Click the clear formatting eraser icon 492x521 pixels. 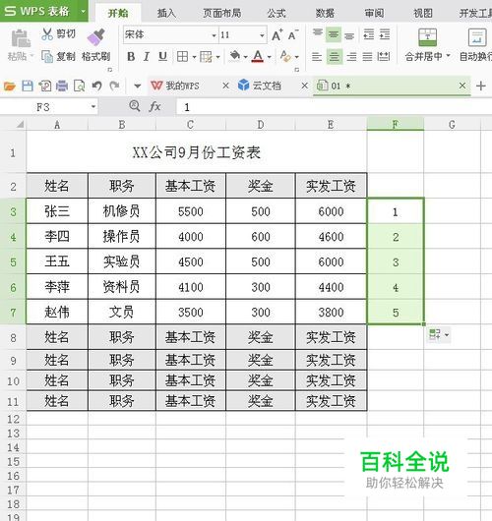285,56
